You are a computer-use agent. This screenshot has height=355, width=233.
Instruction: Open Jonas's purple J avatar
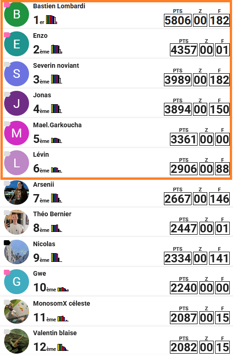(17, 103)
